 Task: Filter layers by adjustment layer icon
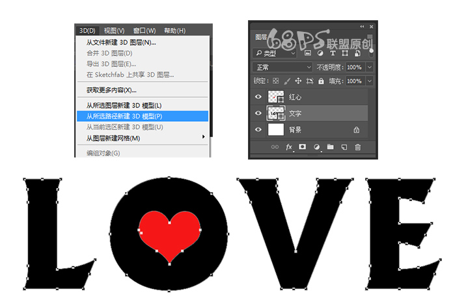(320, 53)
